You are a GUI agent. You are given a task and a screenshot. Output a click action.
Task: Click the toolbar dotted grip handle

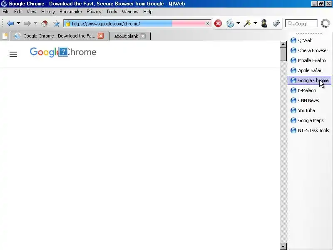tap(2, 23)
